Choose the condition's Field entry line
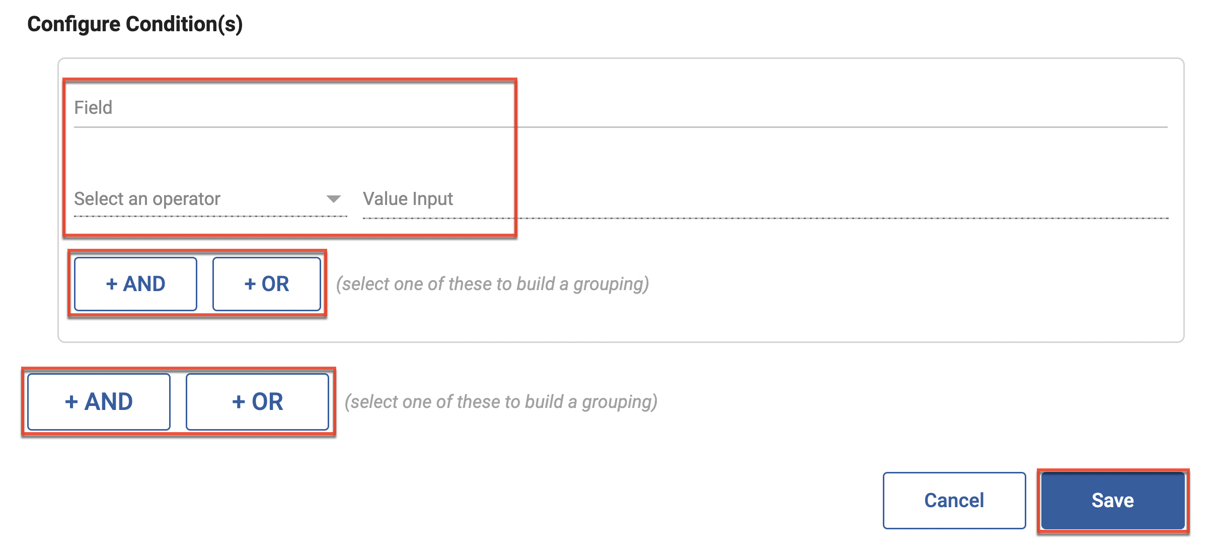 pyautogui.click(x=620, y=108)
